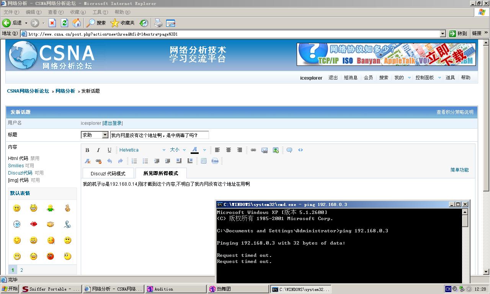The width and height of the screenshot is (490, 294).
Task: Switch to Audition in the taskbar
Action: [x=176, y=289]
